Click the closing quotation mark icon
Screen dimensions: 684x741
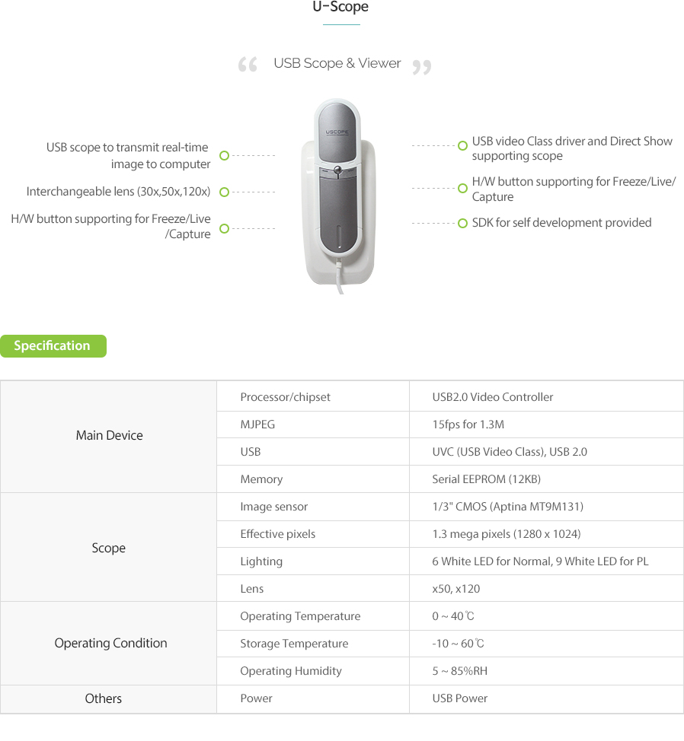pos(421,68)
